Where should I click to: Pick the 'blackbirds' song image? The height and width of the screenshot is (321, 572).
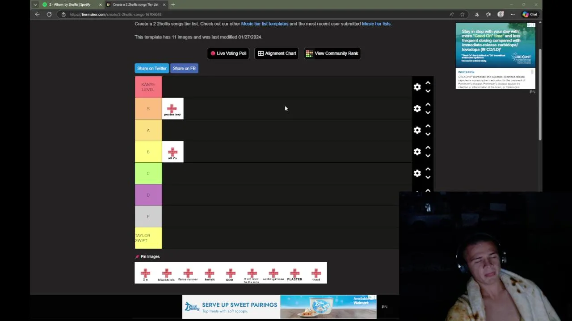(x=166, y=273)
